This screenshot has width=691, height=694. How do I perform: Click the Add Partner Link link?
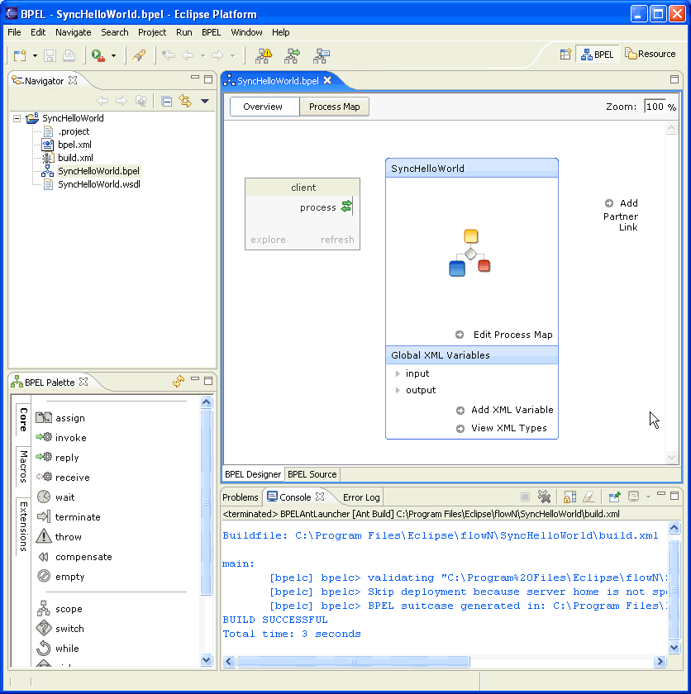pos(621,215)
